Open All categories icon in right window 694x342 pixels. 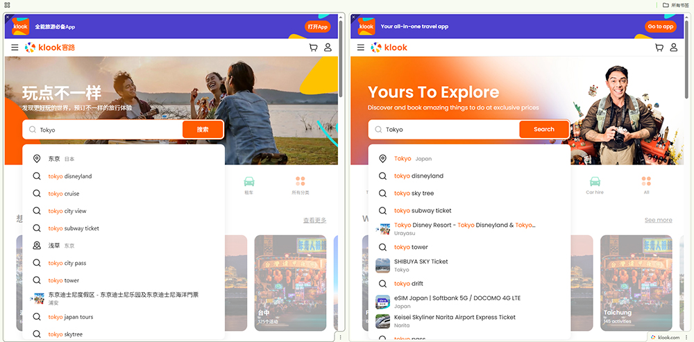(x=646, y=181)
